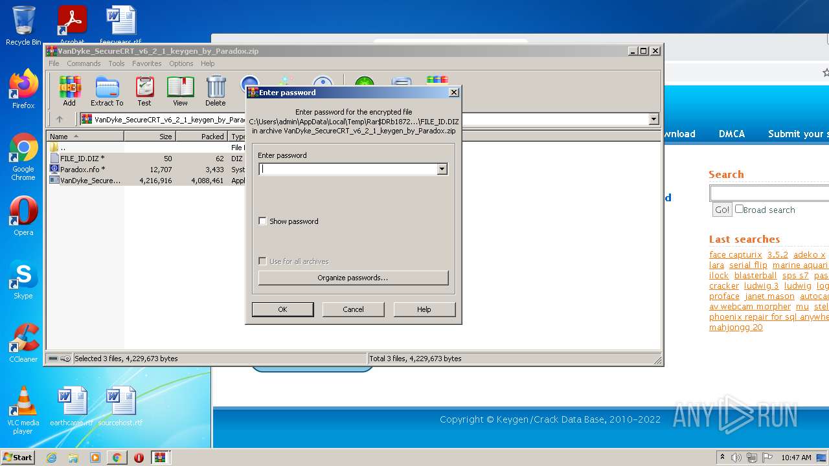
Task: Open the earthcame.rtf desktop document
Action: [71, 406]
